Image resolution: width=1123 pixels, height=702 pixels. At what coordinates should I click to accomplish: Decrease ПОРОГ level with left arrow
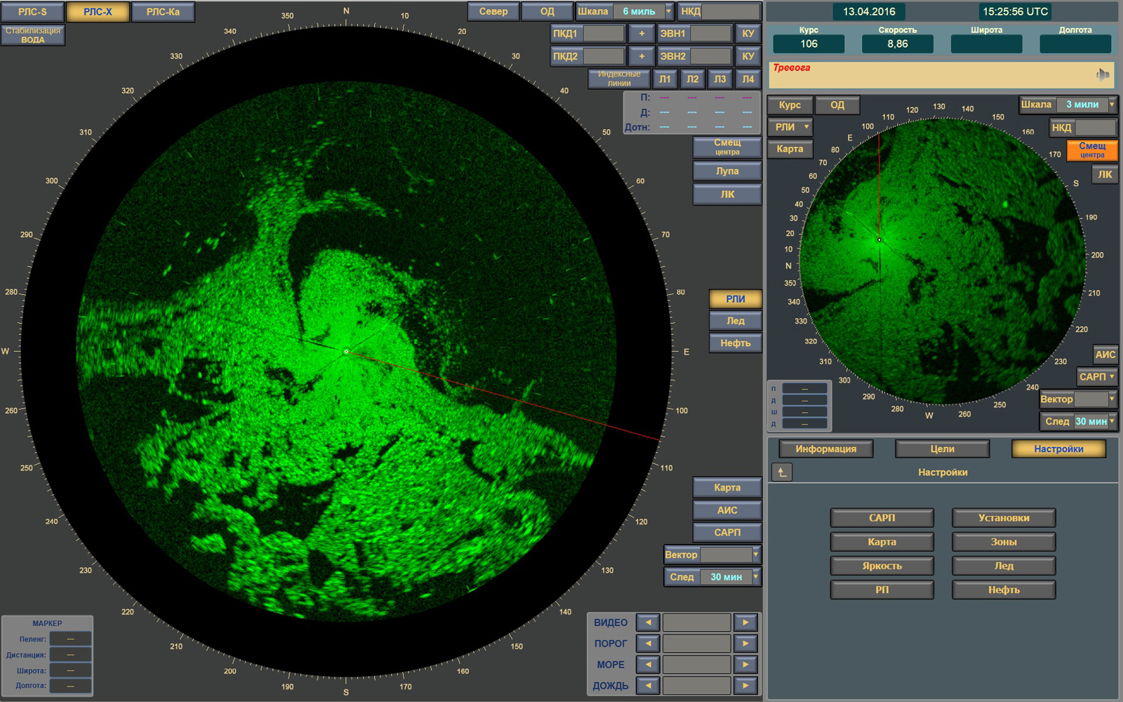click(x=648, y=644)
